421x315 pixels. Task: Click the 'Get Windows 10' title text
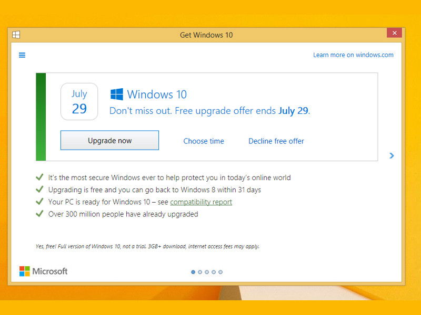coord(206,35)
